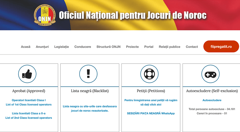Image resolution: width=240 pixels, height=132 pixels.
Task: Click the exclamation mark Blacklist icon
Action: pyautogui.click(x=88, y=74)
